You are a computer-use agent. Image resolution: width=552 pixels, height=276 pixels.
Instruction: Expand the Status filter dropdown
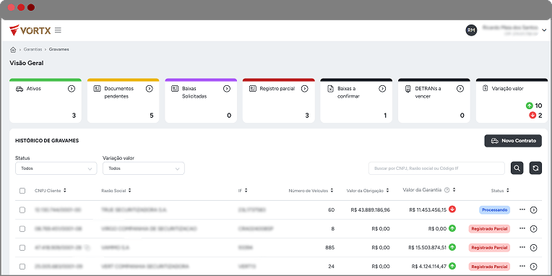56,168
